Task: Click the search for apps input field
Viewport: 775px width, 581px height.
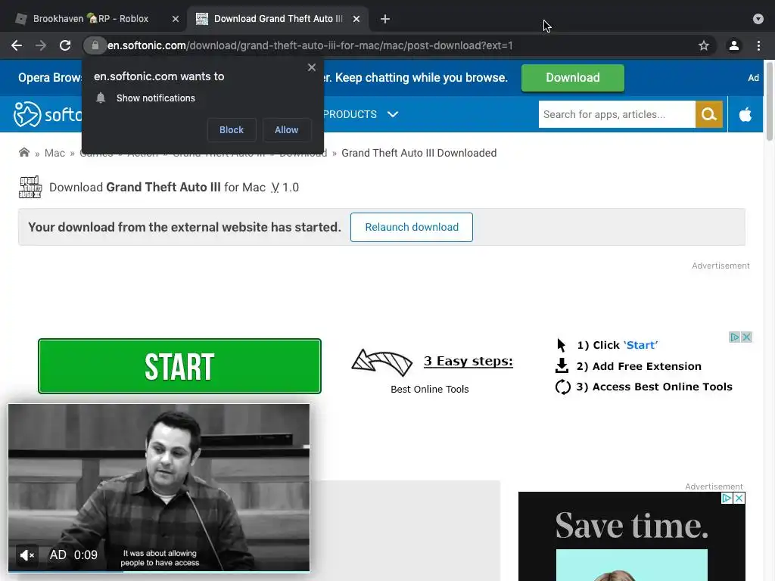Action: [617, 114]
